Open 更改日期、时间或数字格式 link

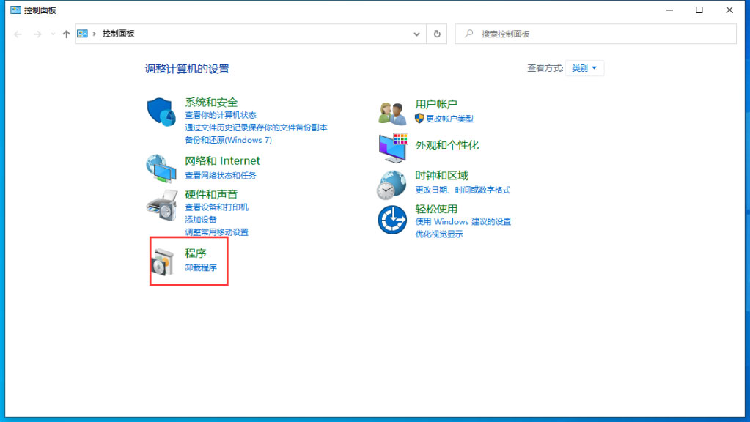click(463, 190)
